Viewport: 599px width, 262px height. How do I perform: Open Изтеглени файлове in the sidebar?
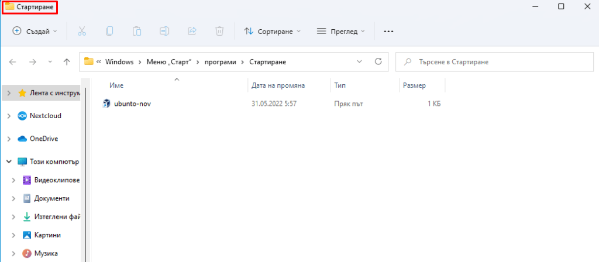[51, 217]
